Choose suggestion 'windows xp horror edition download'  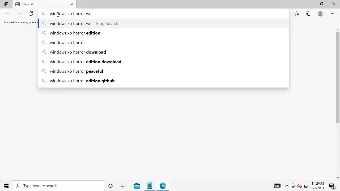pyautogui.click(x=164, y=62)
